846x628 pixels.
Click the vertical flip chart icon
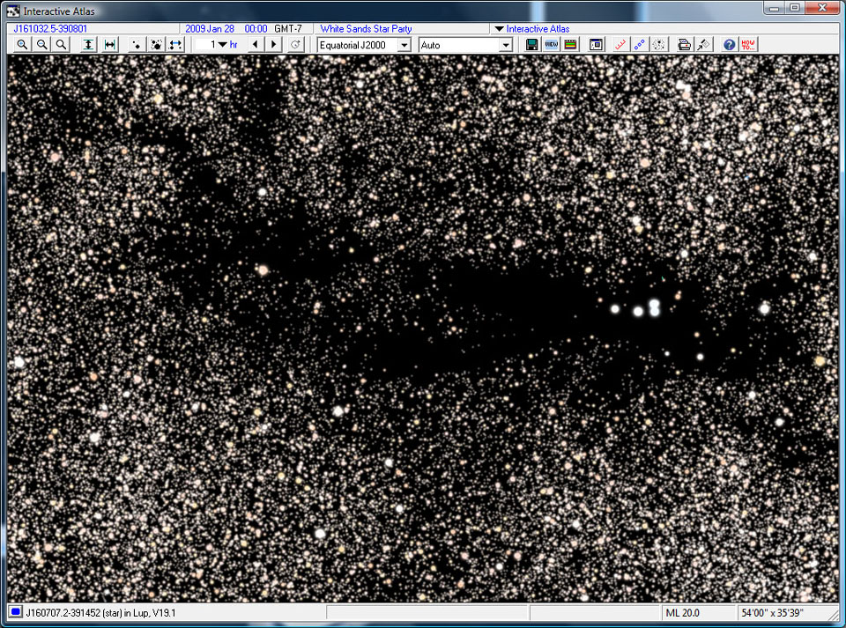(89, 45)
